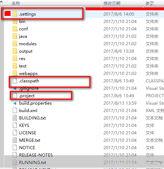Select the webapps folder entry
Image resolution: width=164 pixels, height=169 pixels.
pyautogui.click(x=28, y=74)
